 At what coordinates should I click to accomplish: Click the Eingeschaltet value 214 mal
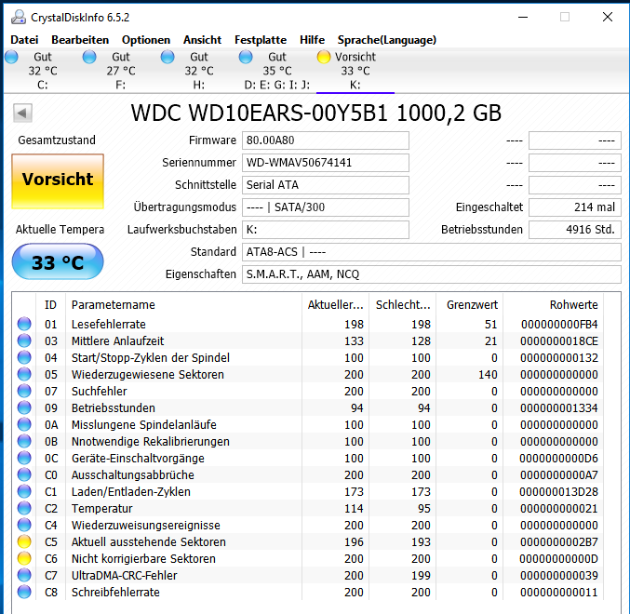point(575,207)
